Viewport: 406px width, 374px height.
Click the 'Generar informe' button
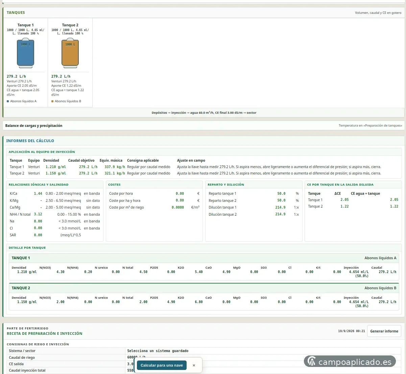[x=384, y=331]
